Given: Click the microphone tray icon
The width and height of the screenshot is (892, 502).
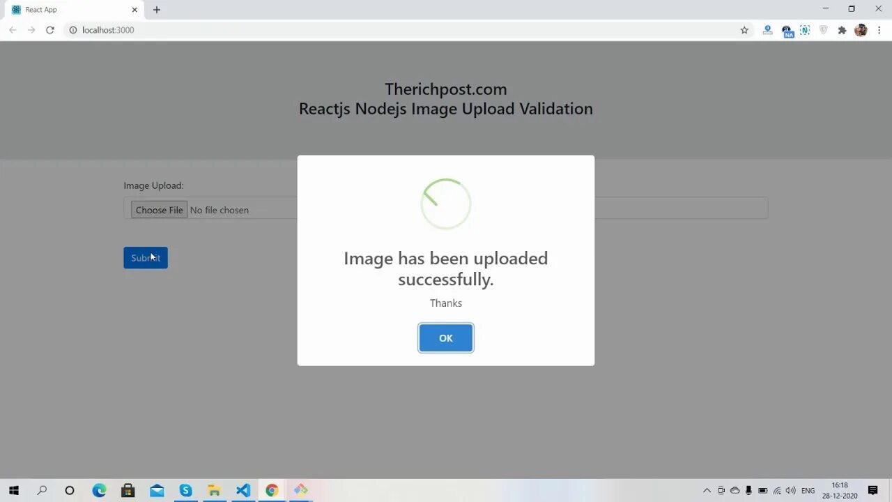Looking at the screenshot, I should (748, 491).
